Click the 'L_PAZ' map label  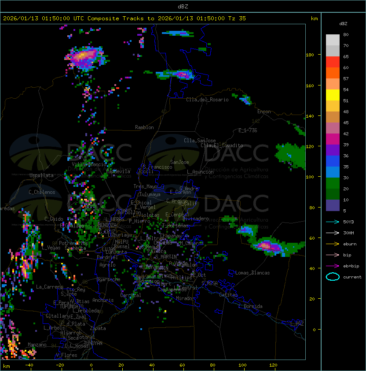[297, 324]
